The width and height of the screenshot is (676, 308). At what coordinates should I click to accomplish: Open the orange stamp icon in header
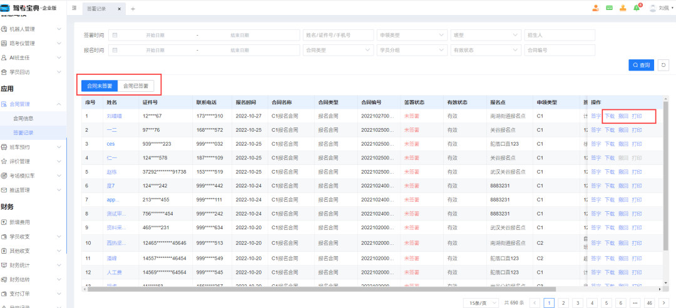click(623, 8)
